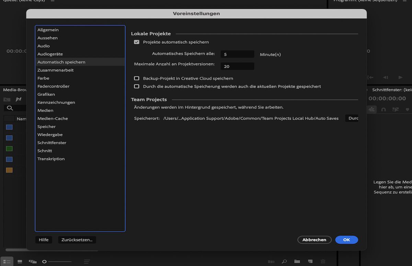Viewport: 412px width, 266px height.
Task: Enable 'Backup-Projekt in Creative Cloud speichern'
Action: point(136,78)
